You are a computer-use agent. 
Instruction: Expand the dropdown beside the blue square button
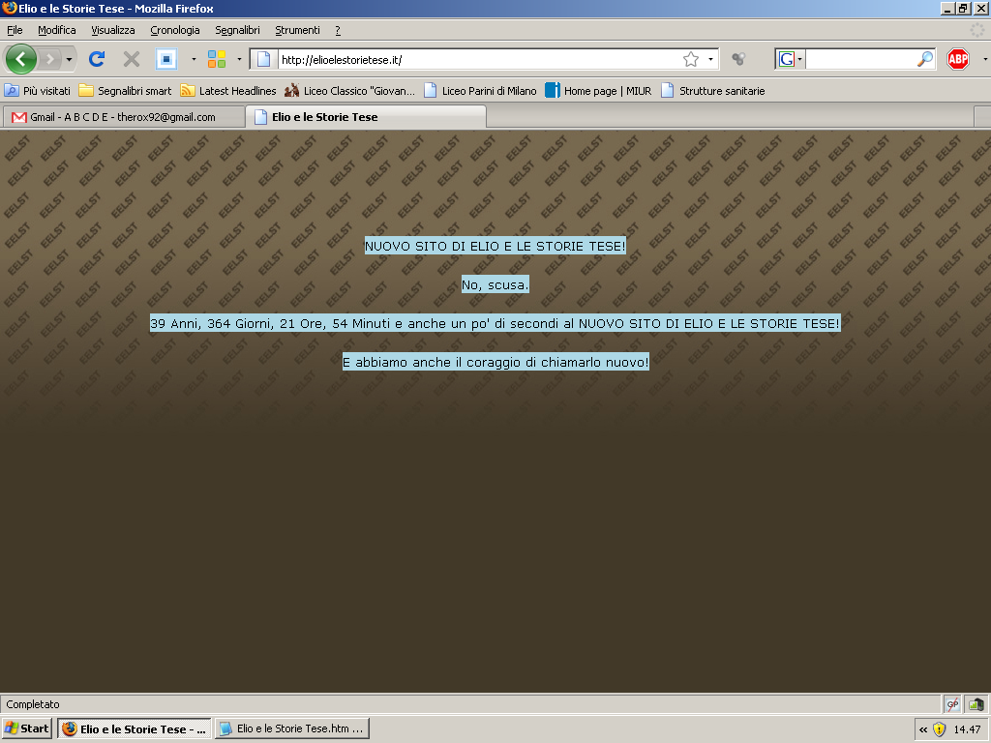pos(194,59)
